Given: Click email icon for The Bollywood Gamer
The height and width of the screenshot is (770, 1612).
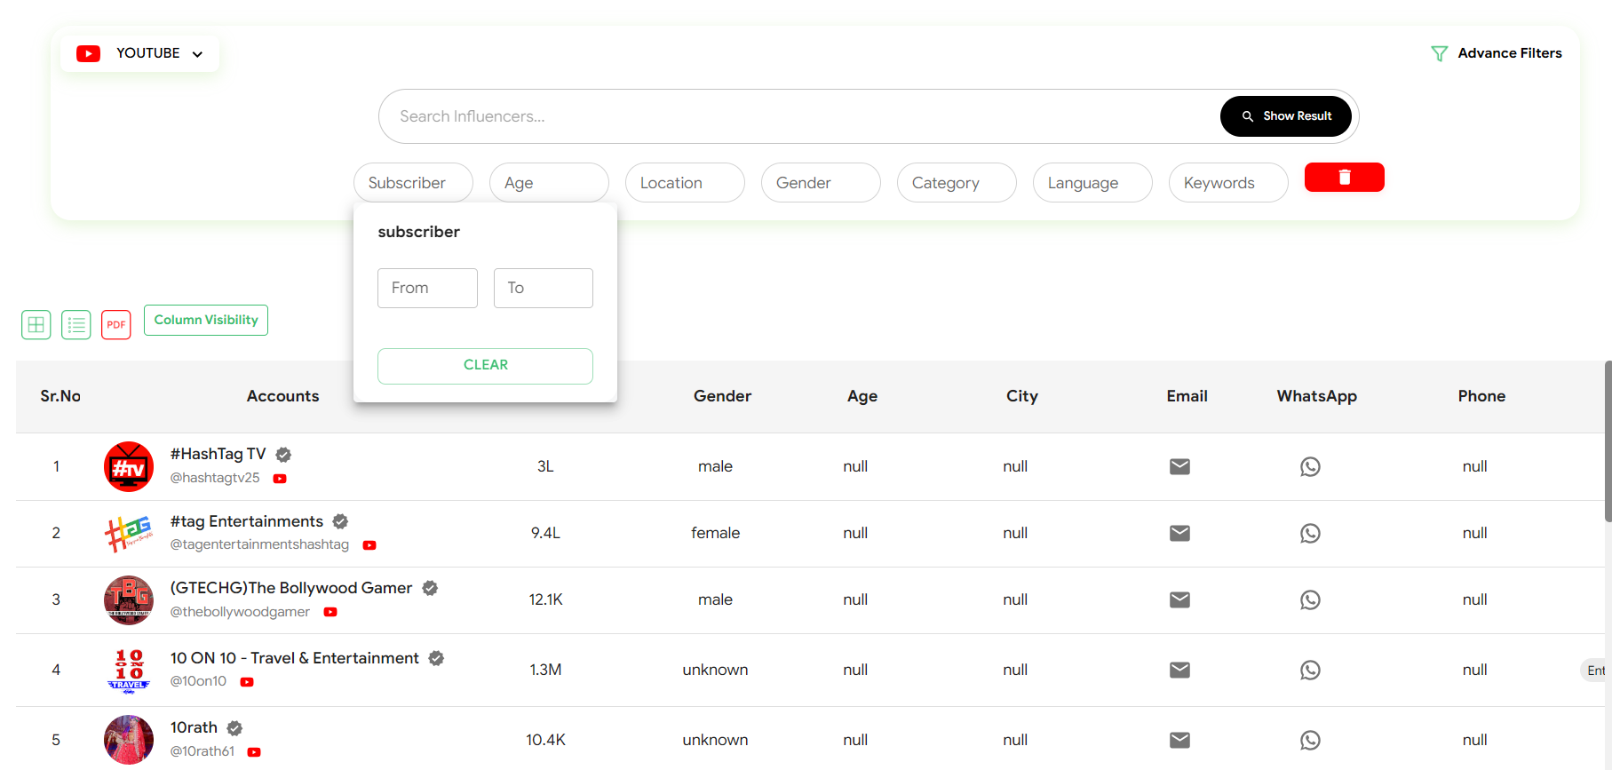Looking at the screenshot, I should pos(1179,600).
